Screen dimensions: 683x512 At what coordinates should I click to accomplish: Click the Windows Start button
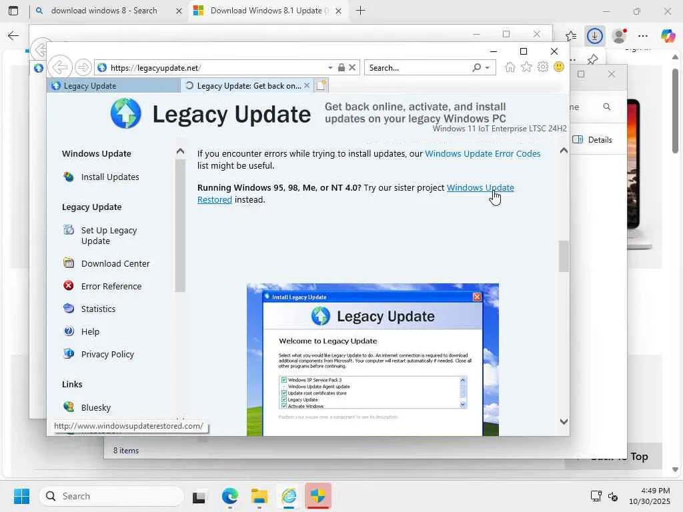(21, 496)
